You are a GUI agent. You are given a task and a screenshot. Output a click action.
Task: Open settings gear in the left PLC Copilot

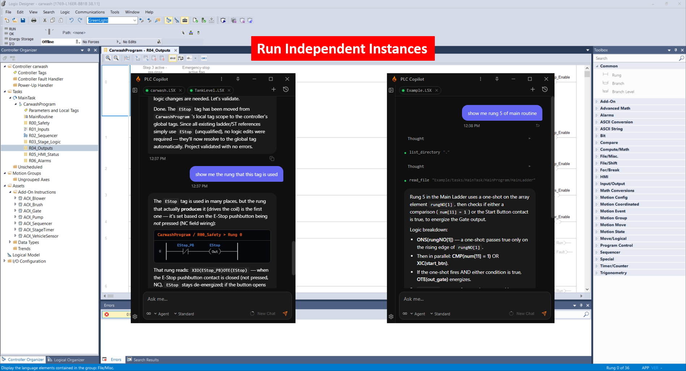click(x=135, y=316)
